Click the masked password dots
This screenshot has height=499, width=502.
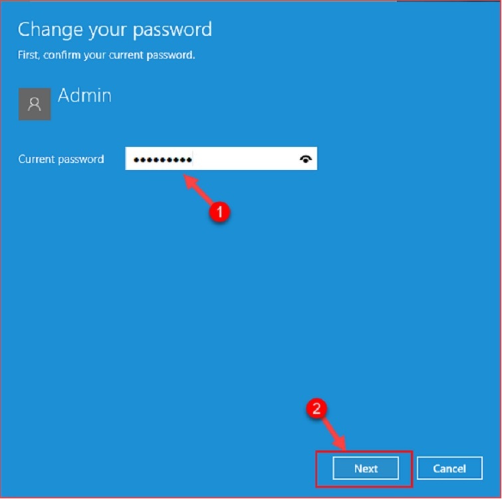click(163, 159)
